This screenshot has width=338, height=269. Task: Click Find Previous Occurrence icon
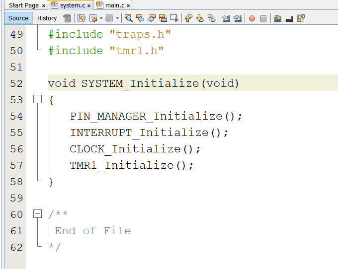coord(140,18)
